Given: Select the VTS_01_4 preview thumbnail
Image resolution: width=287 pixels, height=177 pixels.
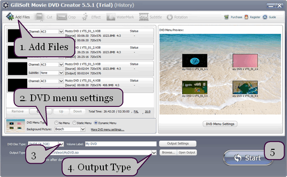Looking at the screenshot, I should pyautogui.click(x=245, y=87).
